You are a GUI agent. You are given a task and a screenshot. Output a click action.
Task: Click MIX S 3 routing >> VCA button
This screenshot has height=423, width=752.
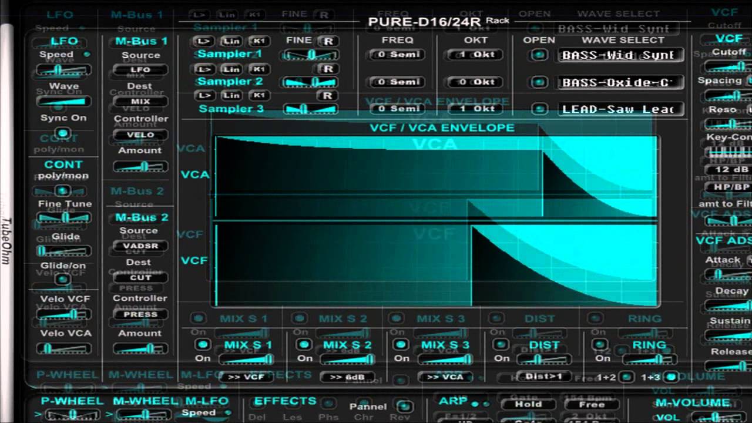pyautogui.click(x=445, y=377)
